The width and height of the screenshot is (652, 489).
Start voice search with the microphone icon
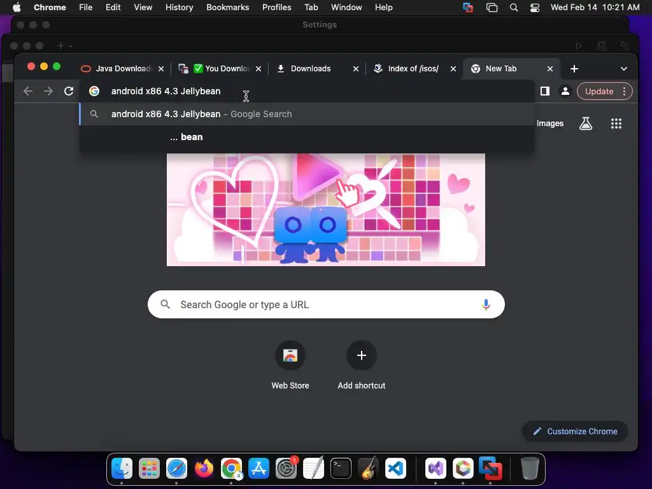(486, 304)
